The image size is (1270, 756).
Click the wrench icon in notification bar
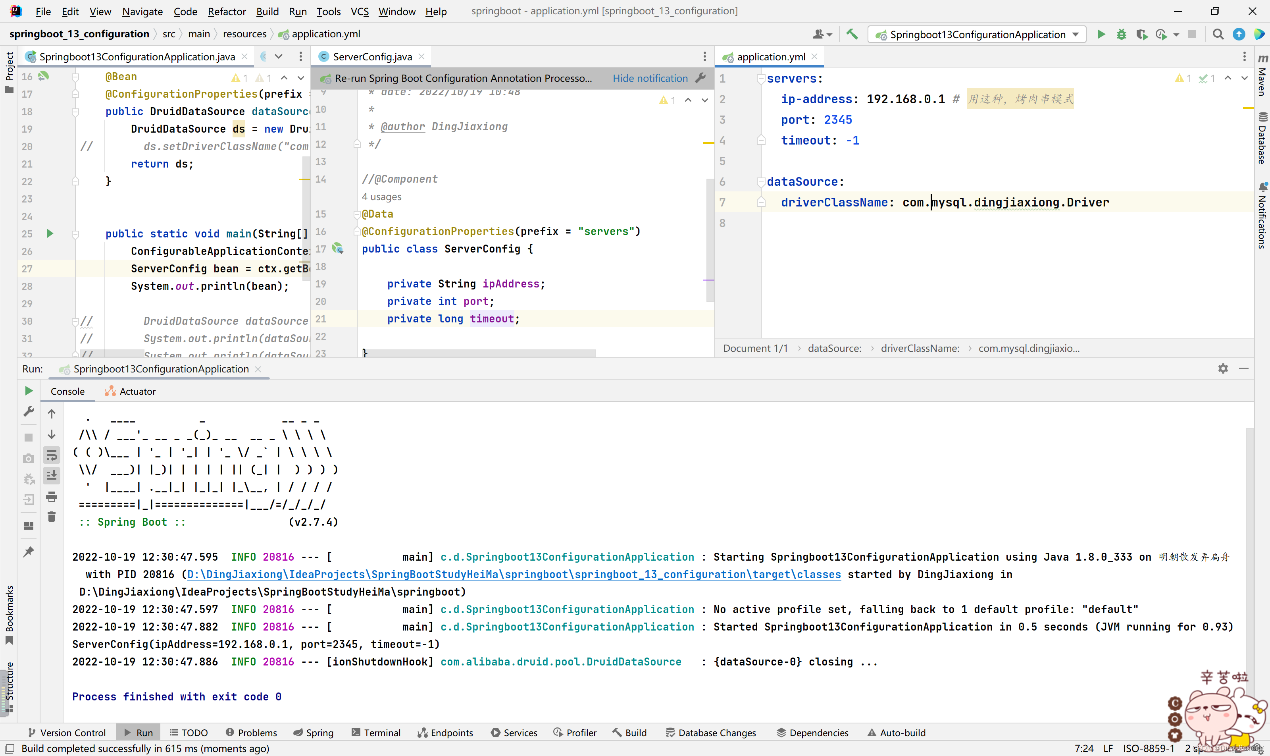point(701,78)
